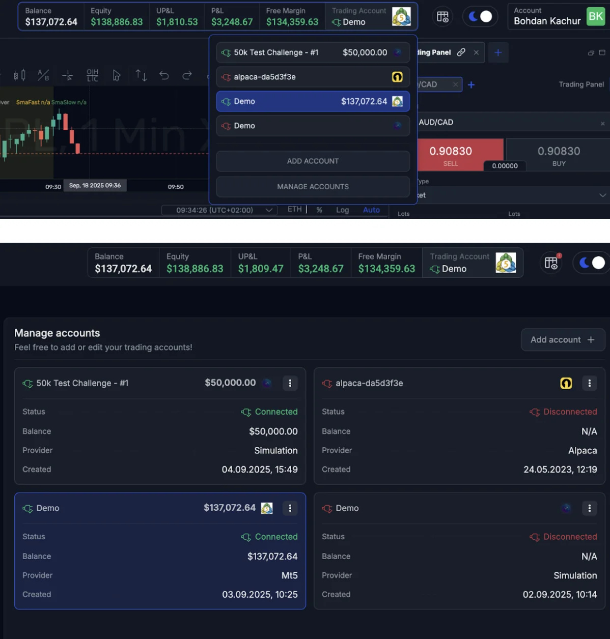Click the link icon on Trading Panel tab
Viewport: 610px width, 639px height.
461,52
